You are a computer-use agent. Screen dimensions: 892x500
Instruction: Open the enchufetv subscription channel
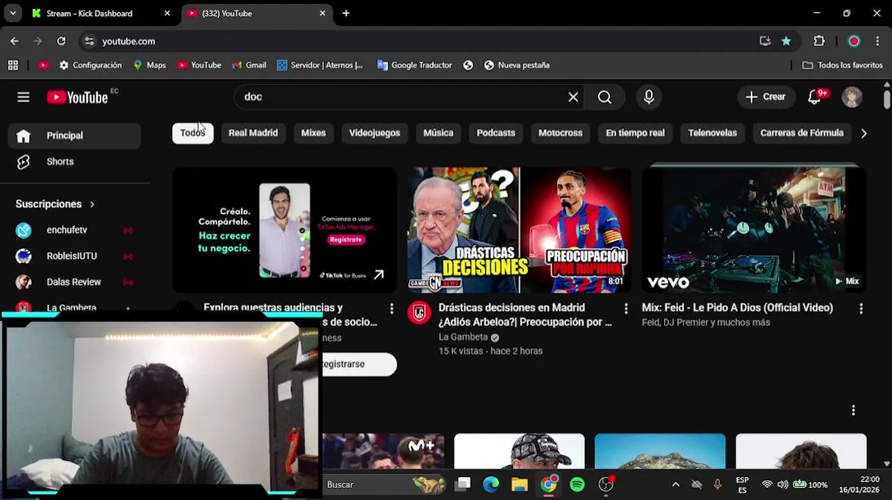74,230
